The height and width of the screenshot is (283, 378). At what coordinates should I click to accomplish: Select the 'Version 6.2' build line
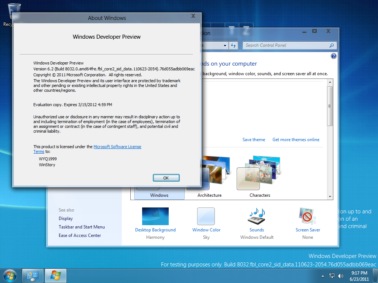[114, 69]
